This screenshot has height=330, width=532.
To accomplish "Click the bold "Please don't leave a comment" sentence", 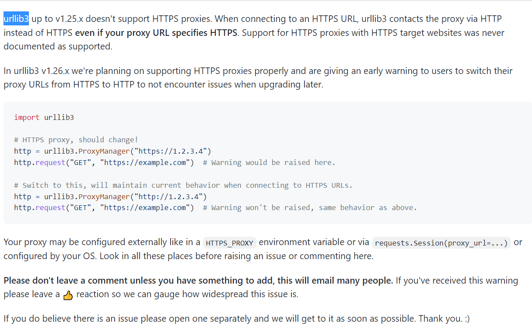I will point(198,281).
